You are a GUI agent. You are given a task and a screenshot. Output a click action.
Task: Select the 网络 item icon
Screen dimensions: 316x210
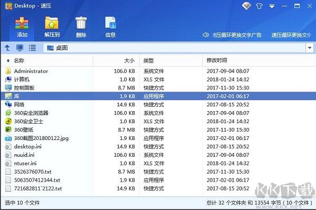coord(8,105)
